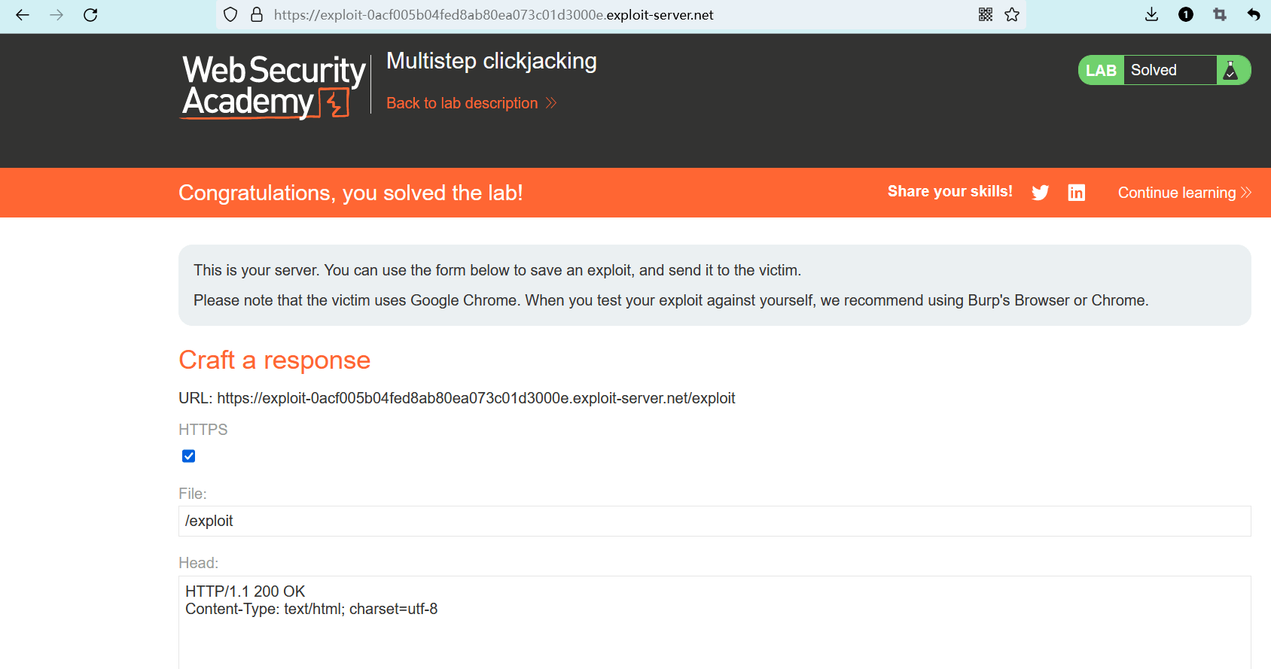This screenshot has width=1271, height=669.
Task: Click the undo arrow icon in toolbar
Action: [x=1254, y=15]
